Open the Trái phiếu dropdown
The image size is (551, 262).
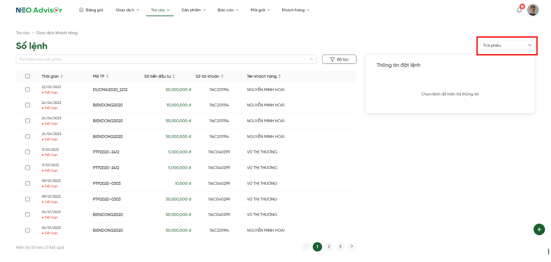507,45
